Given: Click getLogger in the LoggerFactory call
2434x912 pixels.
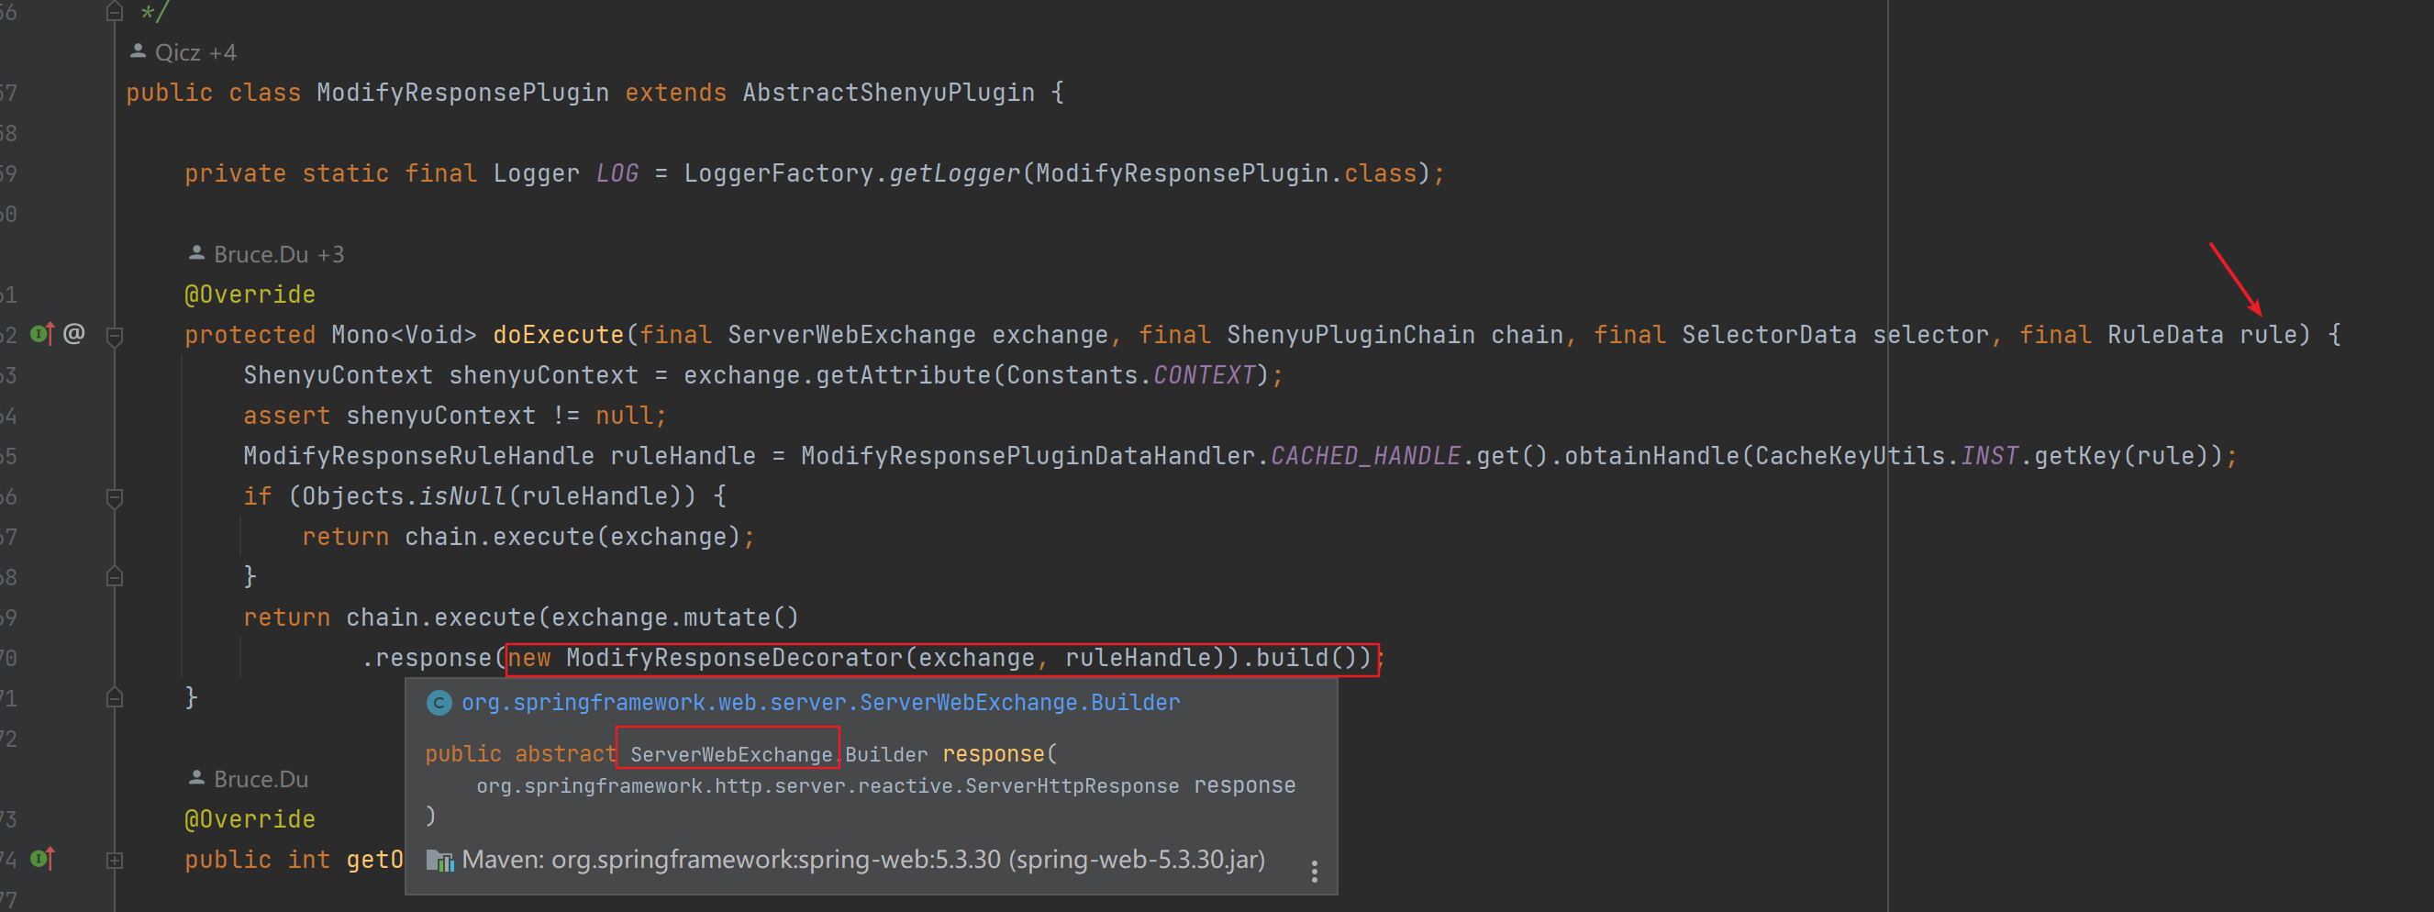Looking at the screenshot, I should (x=954, y=172).
